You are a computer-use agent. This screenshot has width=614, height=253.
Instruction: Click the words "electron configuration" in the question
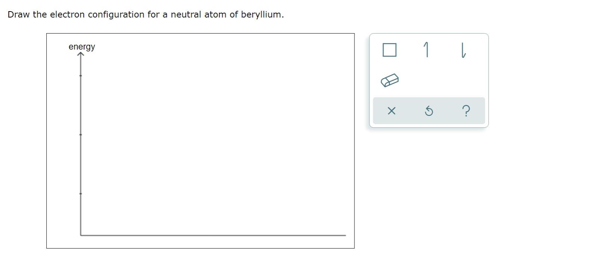[97, 15]
